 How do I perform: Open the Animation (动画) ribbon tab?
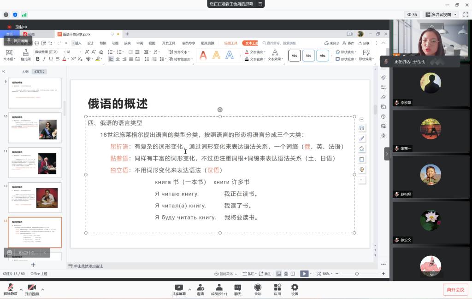pos(115,43)
